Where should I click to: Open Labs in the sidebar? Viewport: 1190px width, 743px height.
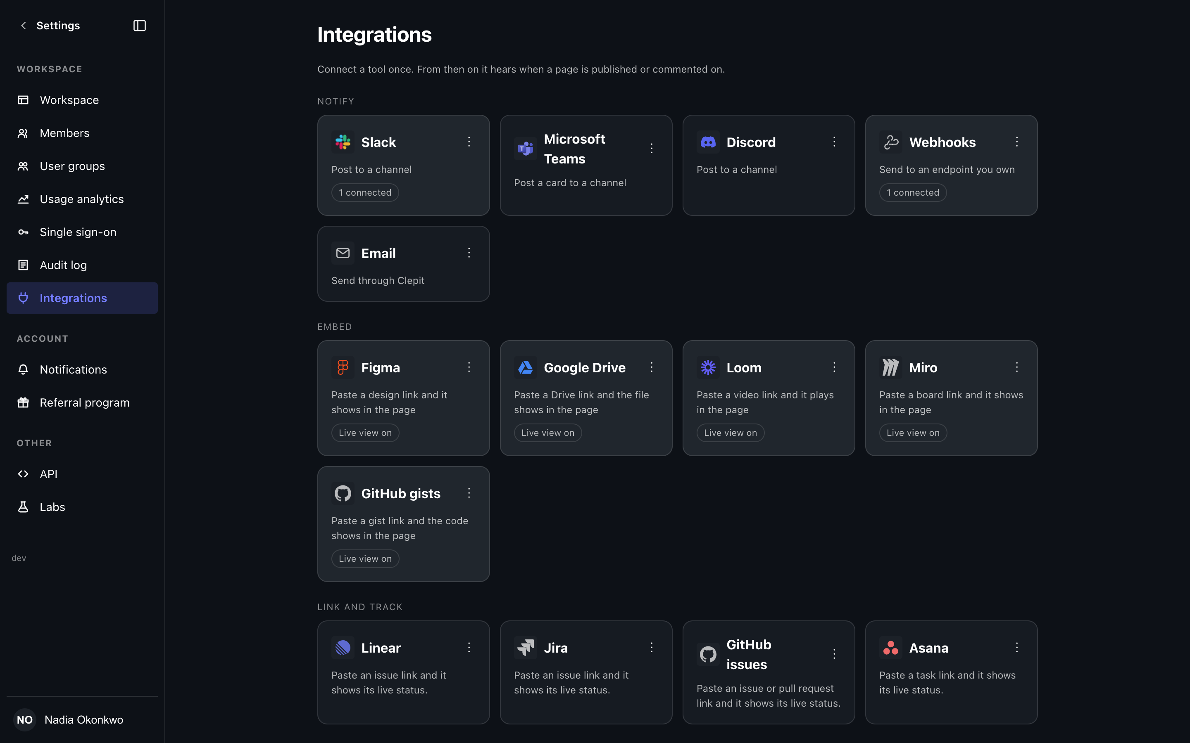[82, 507]
